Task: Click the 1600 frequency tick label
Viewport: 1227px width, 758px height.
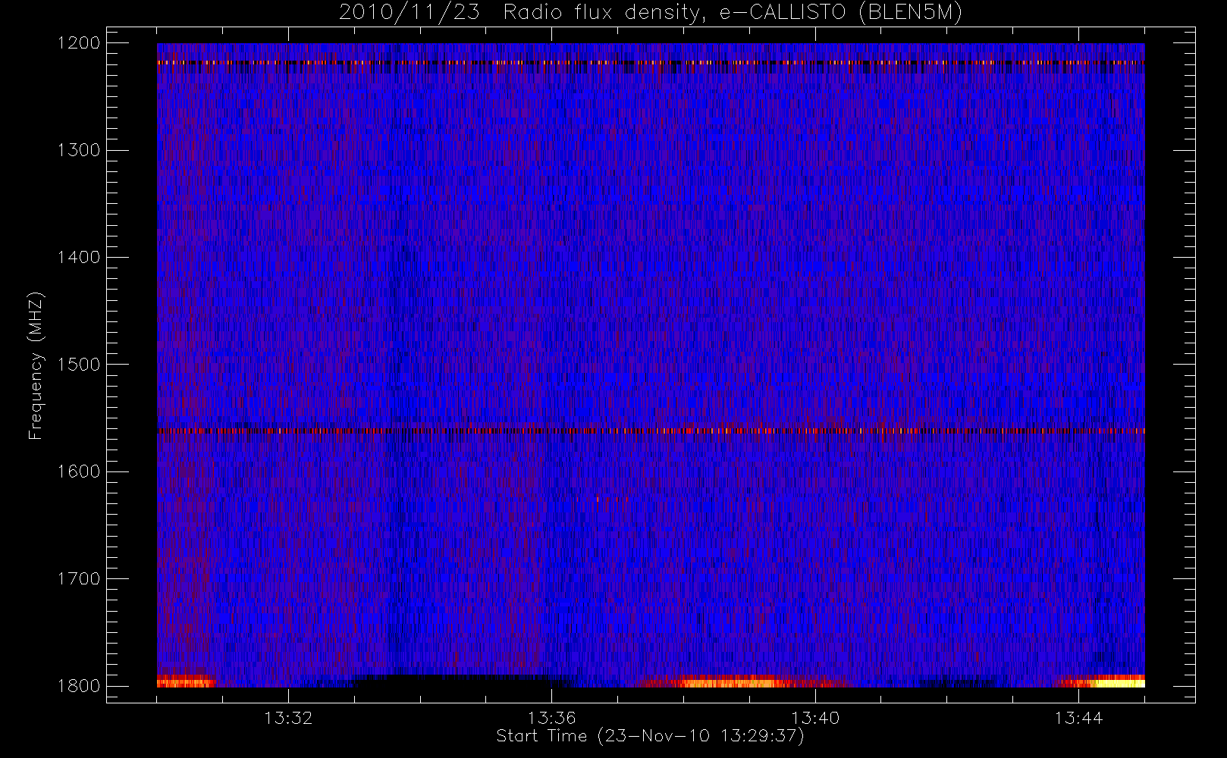Action: (x=79, y=471)
